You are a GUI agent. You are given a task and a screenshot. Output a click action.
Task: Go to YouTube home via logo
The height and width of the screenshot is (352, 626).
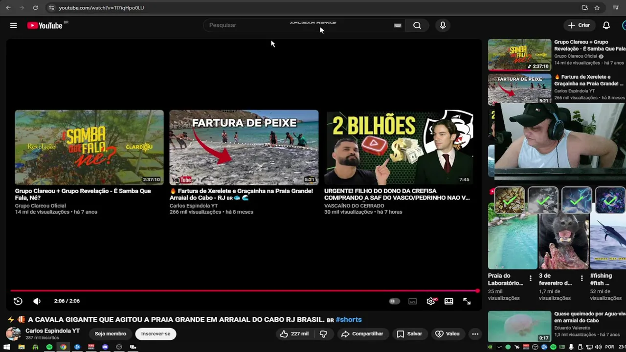tap(45, 25)
